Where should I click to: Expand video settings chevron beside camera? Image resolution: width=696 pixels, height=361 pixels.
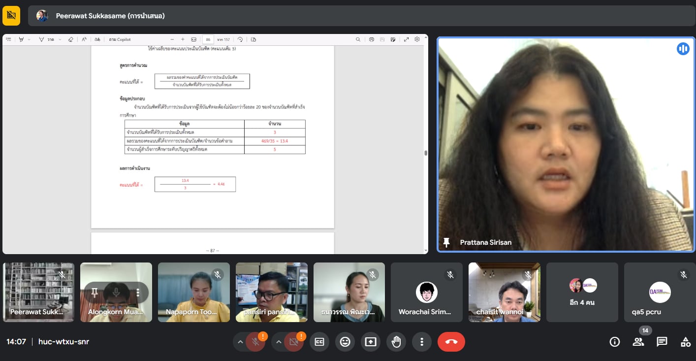click(279, 342)
